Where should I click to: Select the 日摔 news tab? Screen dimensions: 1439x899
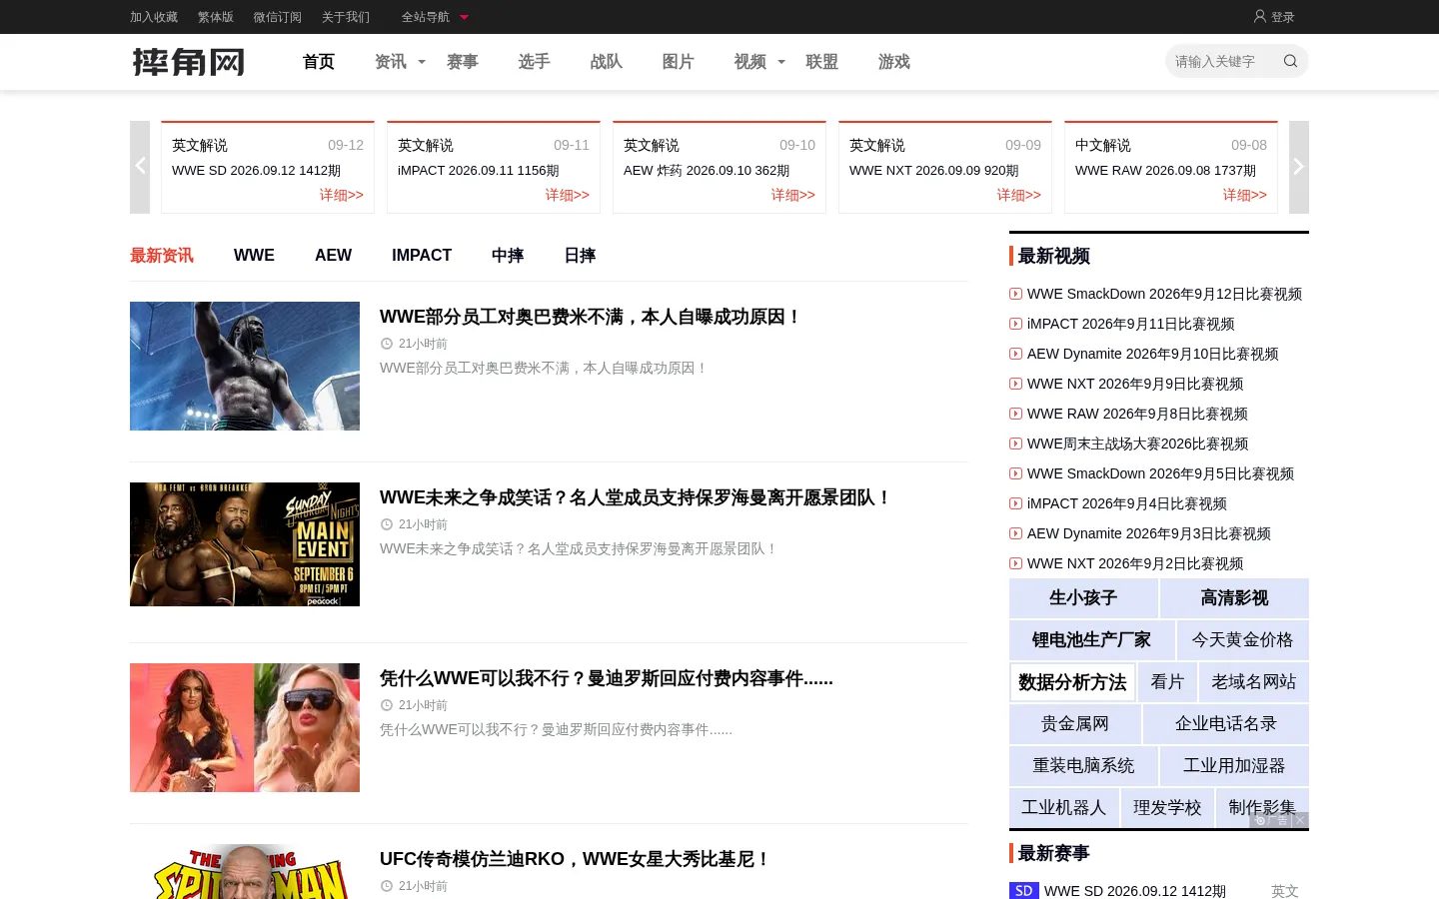click(580, 256)
